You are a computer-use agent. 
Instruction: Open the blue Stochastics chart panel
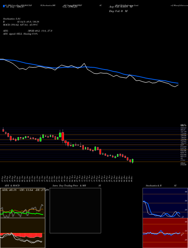tap(165, 203)
